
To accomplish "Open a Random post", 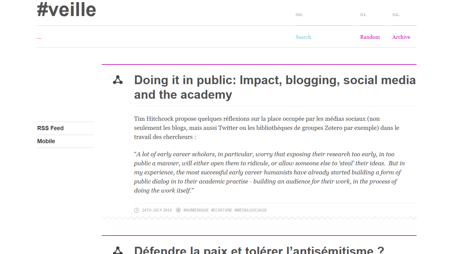I will coord(370,37).
